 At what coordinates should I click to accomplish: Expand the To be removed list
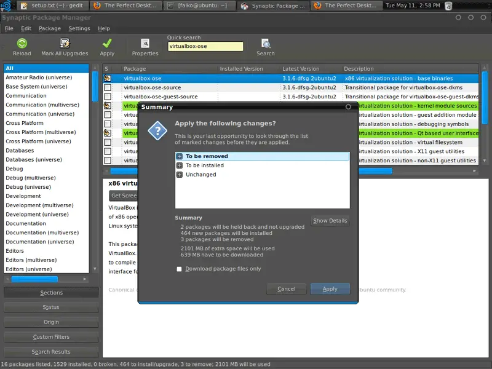(x=180, y=156)
